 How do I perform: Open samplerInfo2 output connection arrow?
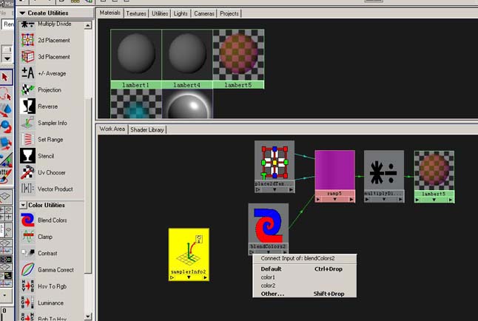(x=205, y=277)
